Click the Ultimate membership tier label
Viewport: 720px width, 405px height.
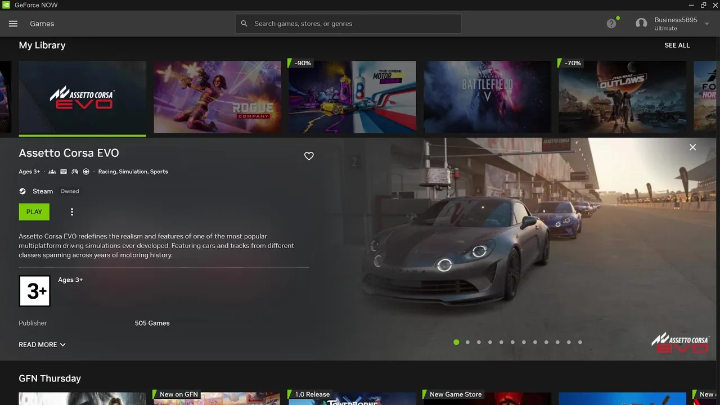tap(665, 29)
